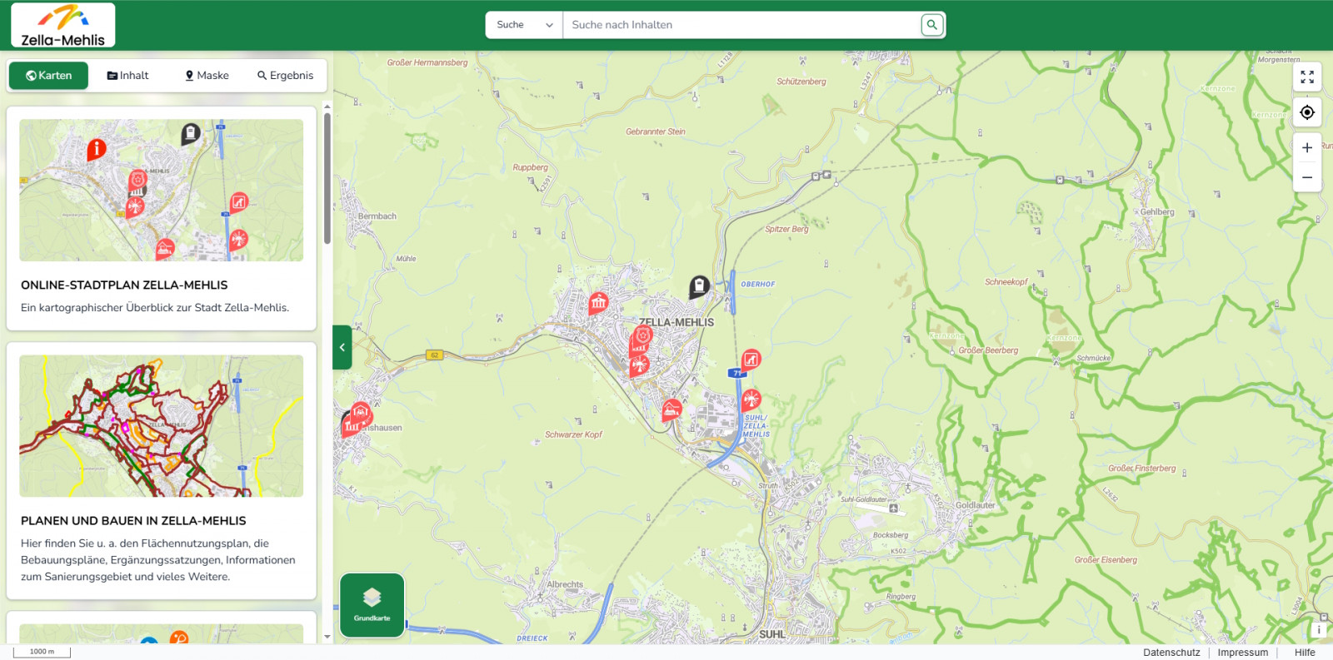Open the Grundkarte layer switcher
1333x660 pixels.
coord(372,605)
